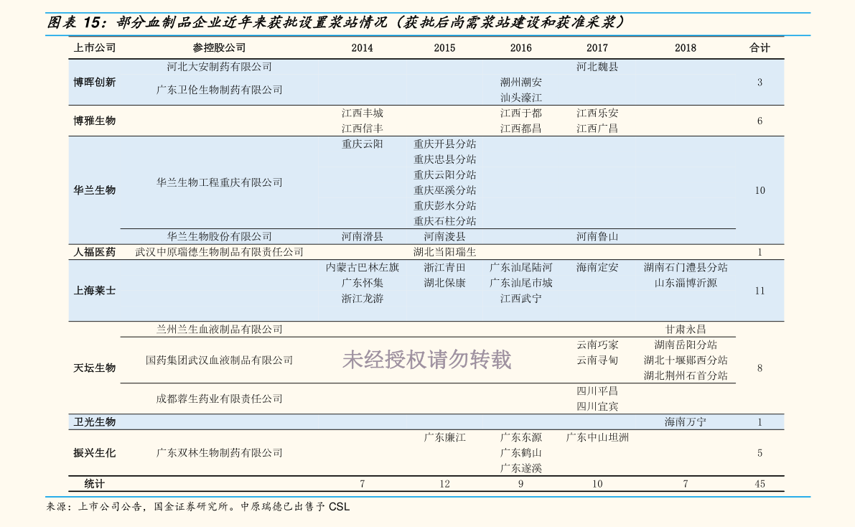The image size is (855, 527).
Task: Click the 海南万宁 cell
Action: [686, 422]
